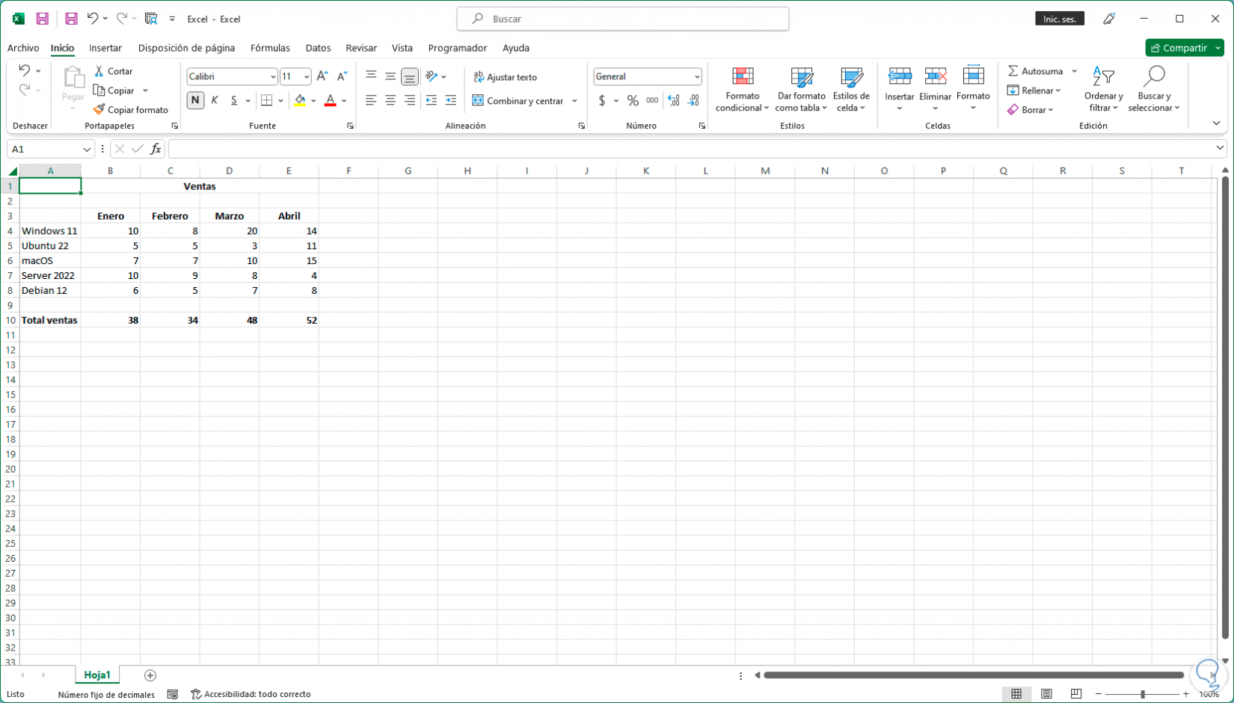The image size is (1234, 703).
Task: Open Dar formato como tabla
Action: 801,90
